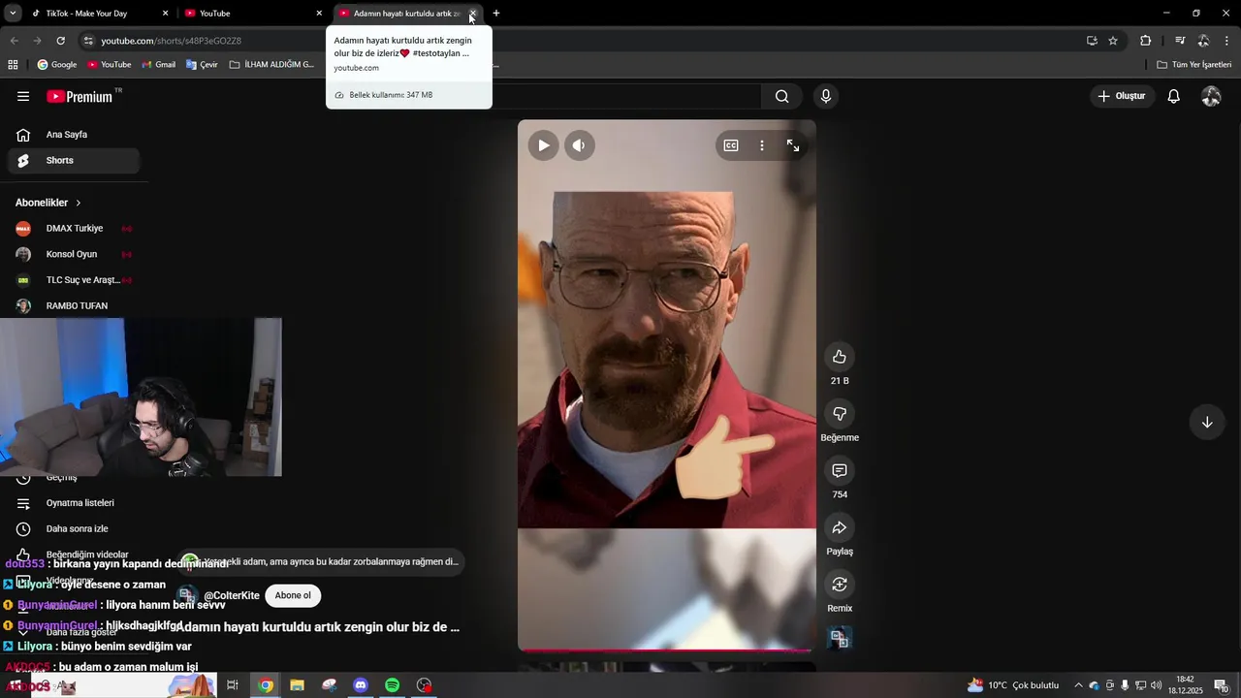Screen dimensions: 1241x698
Task: Select Shorts in the sidebar
Action: coord(74,161)
